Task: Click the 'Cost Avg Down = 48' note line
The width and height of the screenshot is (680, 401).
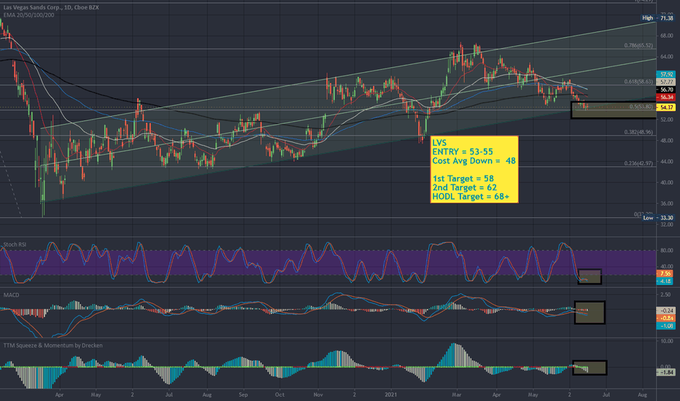Action: coord(474,161)
